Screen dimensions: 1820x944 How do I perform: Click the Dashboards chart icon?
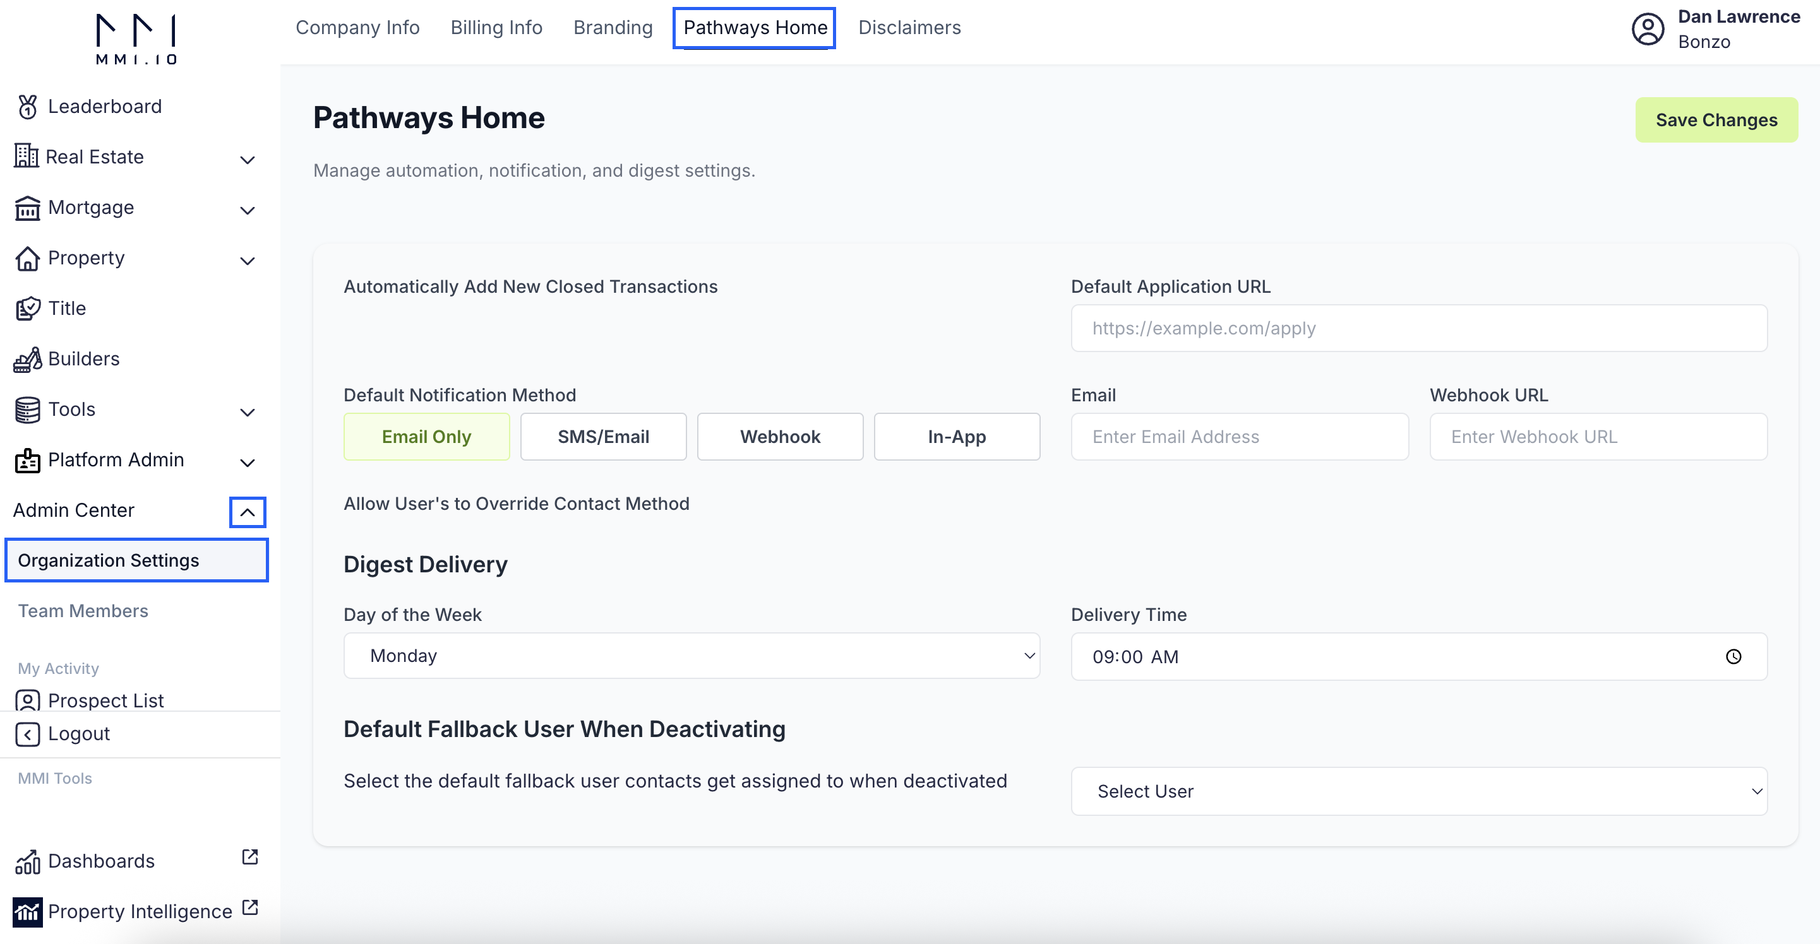[x=28, y=861]
